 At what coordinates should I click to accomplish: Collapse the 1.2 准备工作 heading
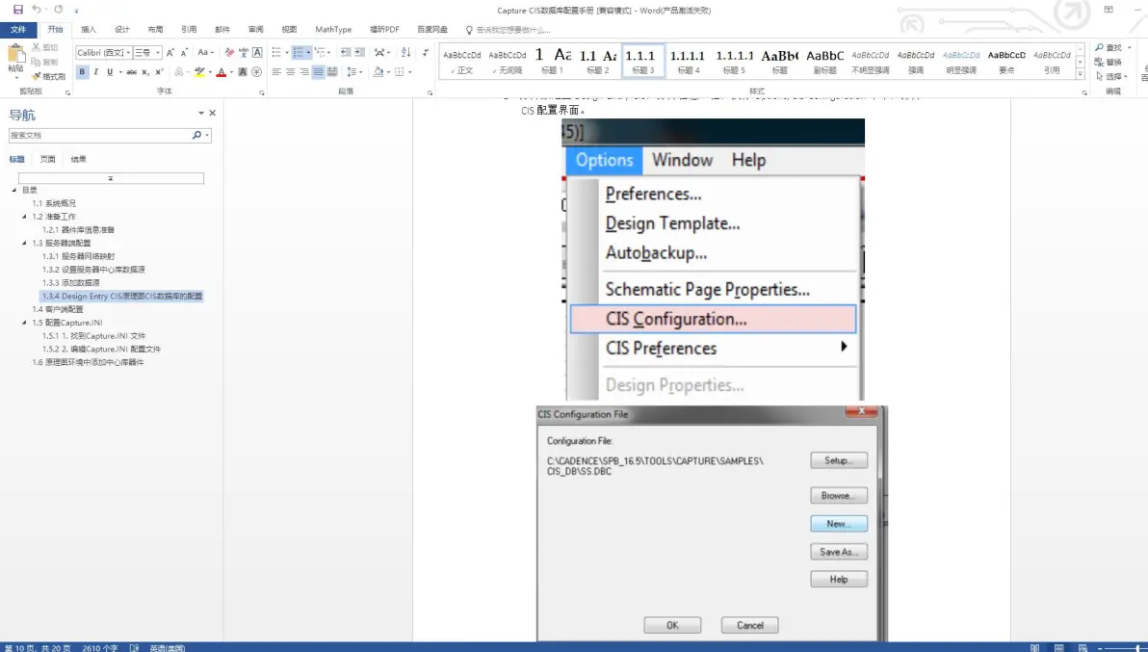pyautogui.click(x=24, y=217)
